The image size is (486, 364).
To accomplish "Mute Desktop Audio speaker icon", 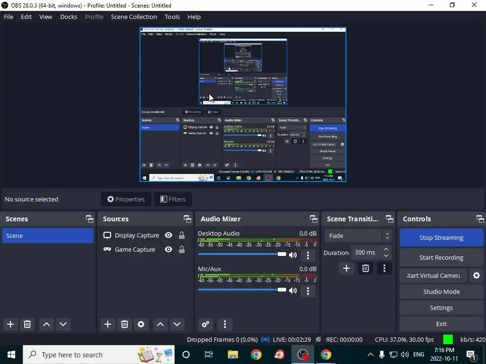I will (292, 255).
